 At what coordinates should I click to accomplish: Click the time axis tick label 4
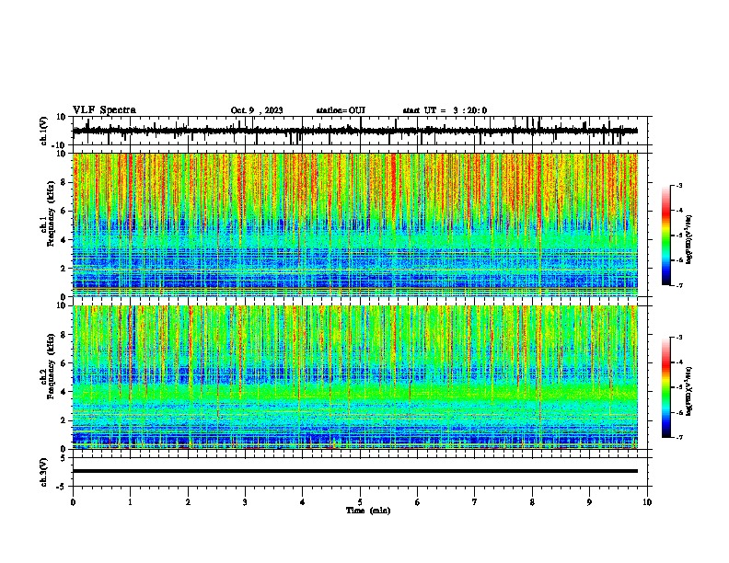[303, 502]
